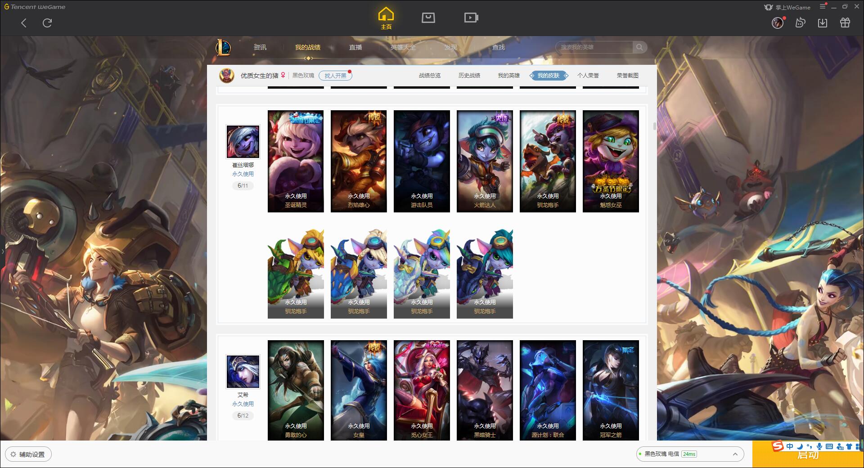Click the 24ms latency indicator
The height and width of the screenshot is (468, 864).
pyautogui.click(x=689, y=454)
